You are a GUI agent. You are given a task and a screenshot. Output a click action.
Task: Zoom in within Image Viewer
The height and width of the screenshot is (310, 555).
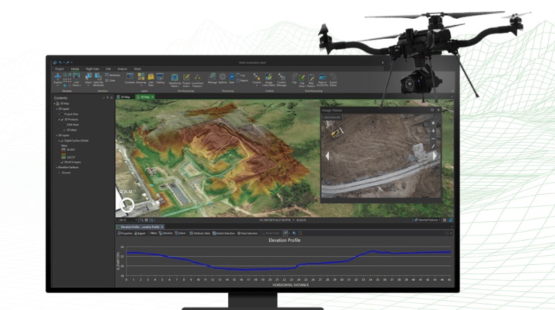[x=433, y=131]
